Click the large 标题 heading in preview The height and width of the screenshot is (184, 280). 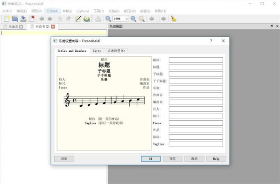click(104, 65)
